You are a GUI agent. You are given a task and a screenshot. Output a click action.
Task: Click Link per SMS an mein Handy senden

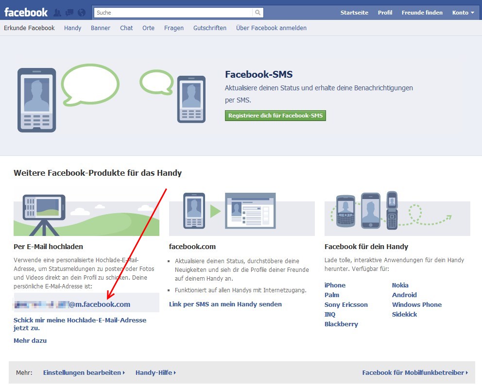click(225, 304)
